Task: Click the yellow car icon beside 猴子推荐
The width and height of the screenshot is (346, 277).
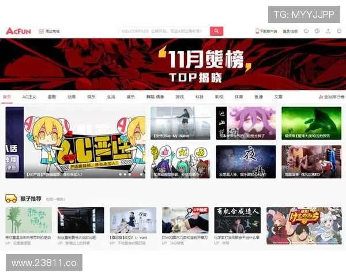Action: [12, 199]
